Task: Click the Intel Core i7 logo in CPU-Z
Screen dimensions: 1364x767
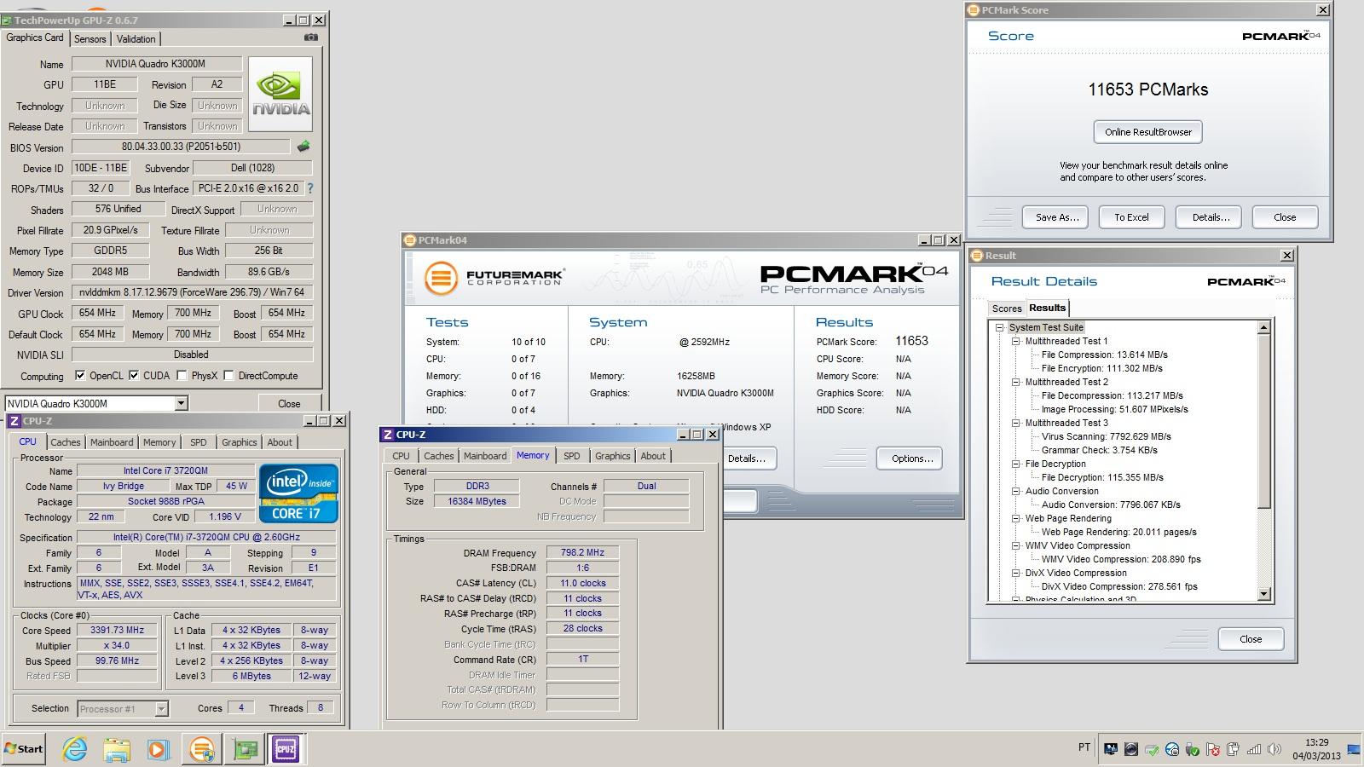Action: coord(298,493)
